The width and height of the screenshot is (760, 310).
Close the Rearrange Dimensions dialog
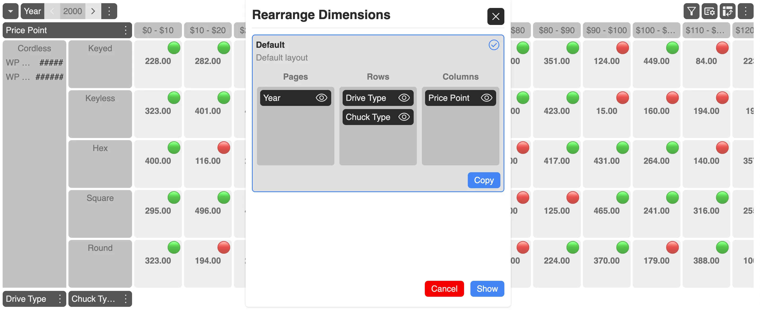(495, 16)
